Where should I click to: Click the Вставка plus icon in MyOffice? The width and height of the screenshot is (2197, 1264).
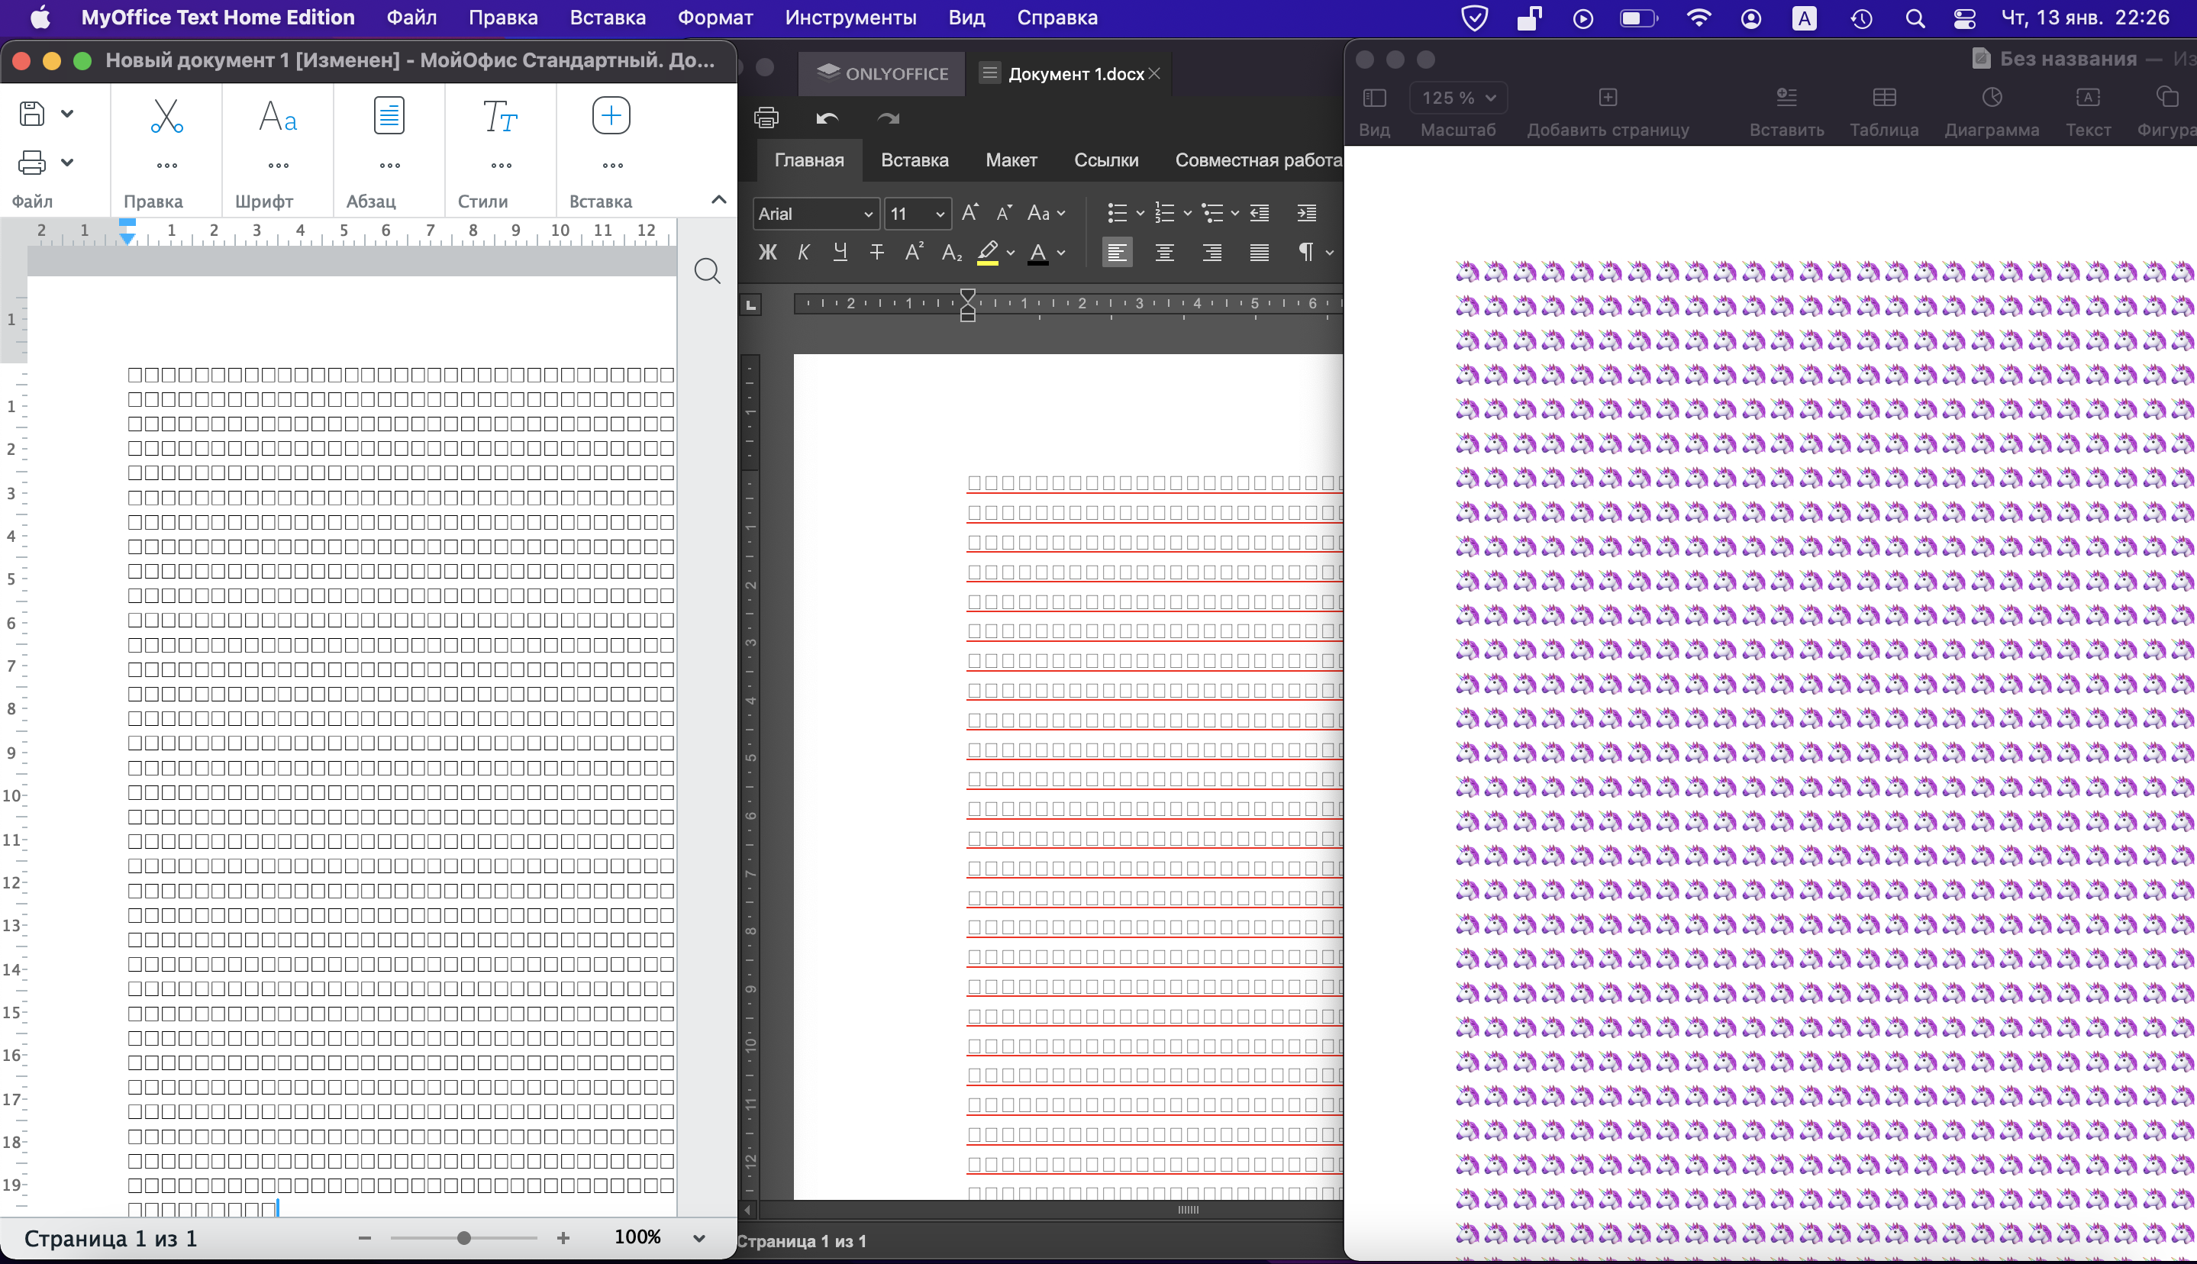pyautogui.click(x=610, y=116)
